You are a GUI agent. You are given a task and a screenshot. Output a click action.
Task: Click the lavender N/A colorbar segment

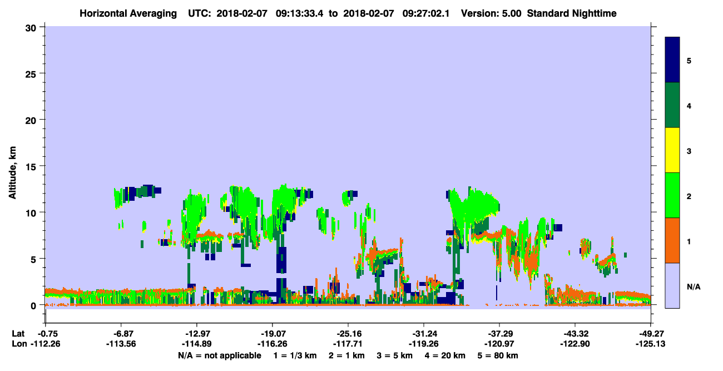tap(672, 285)
